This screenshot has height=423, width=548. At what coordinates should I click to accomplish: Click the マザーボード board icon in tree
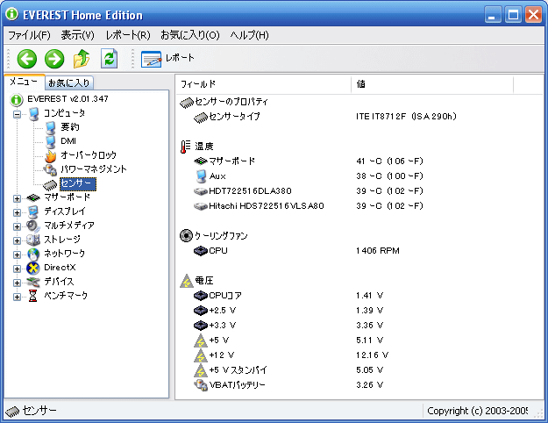(33, 198)
